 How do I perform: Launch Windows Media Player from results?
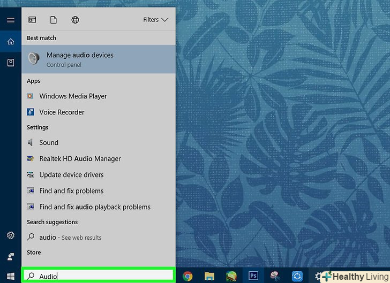pos(73,96)
